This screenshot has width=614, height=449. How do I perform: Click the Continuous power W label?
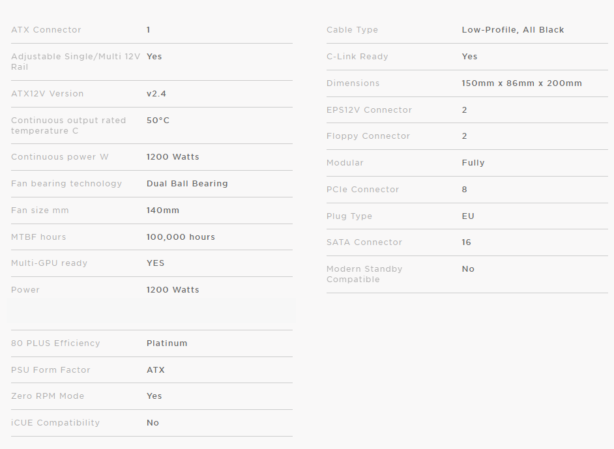[60, 157]
